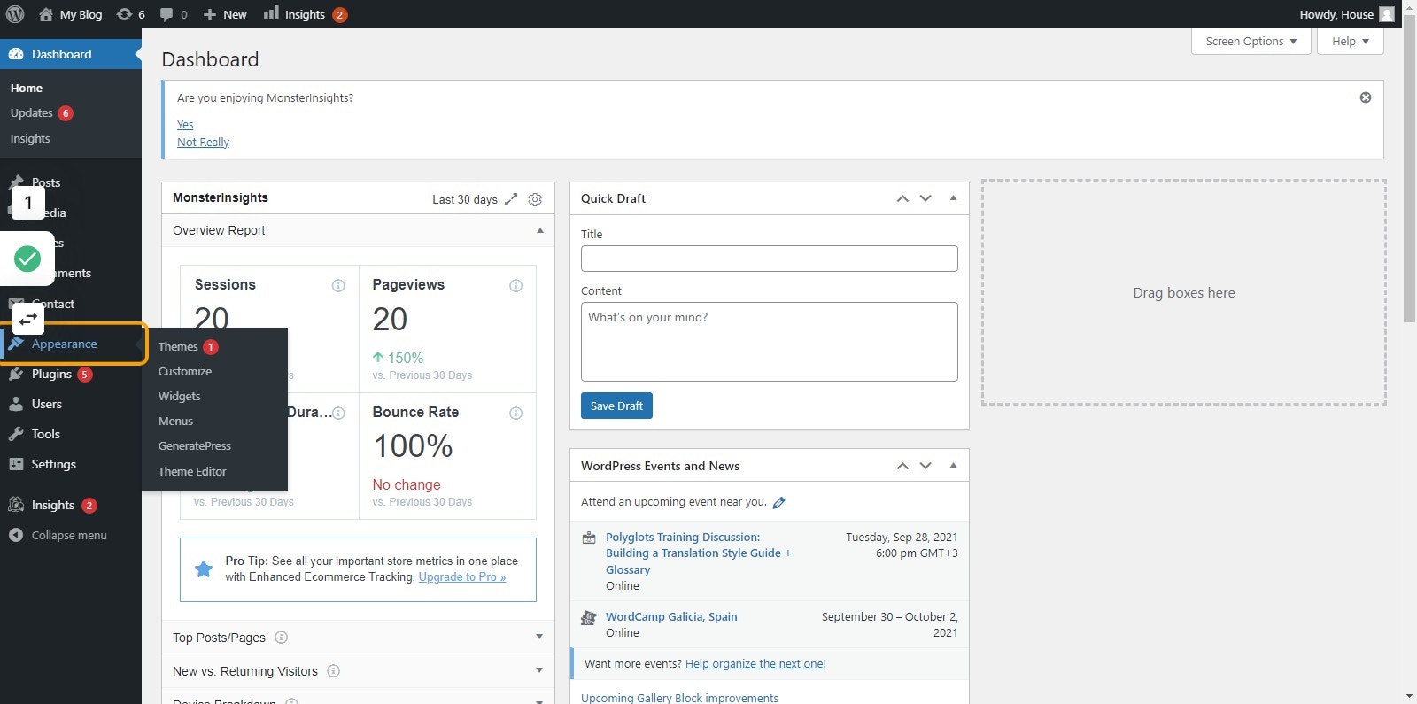Show info icon for New vs. Returning Visitors

[x=334, y=670]
